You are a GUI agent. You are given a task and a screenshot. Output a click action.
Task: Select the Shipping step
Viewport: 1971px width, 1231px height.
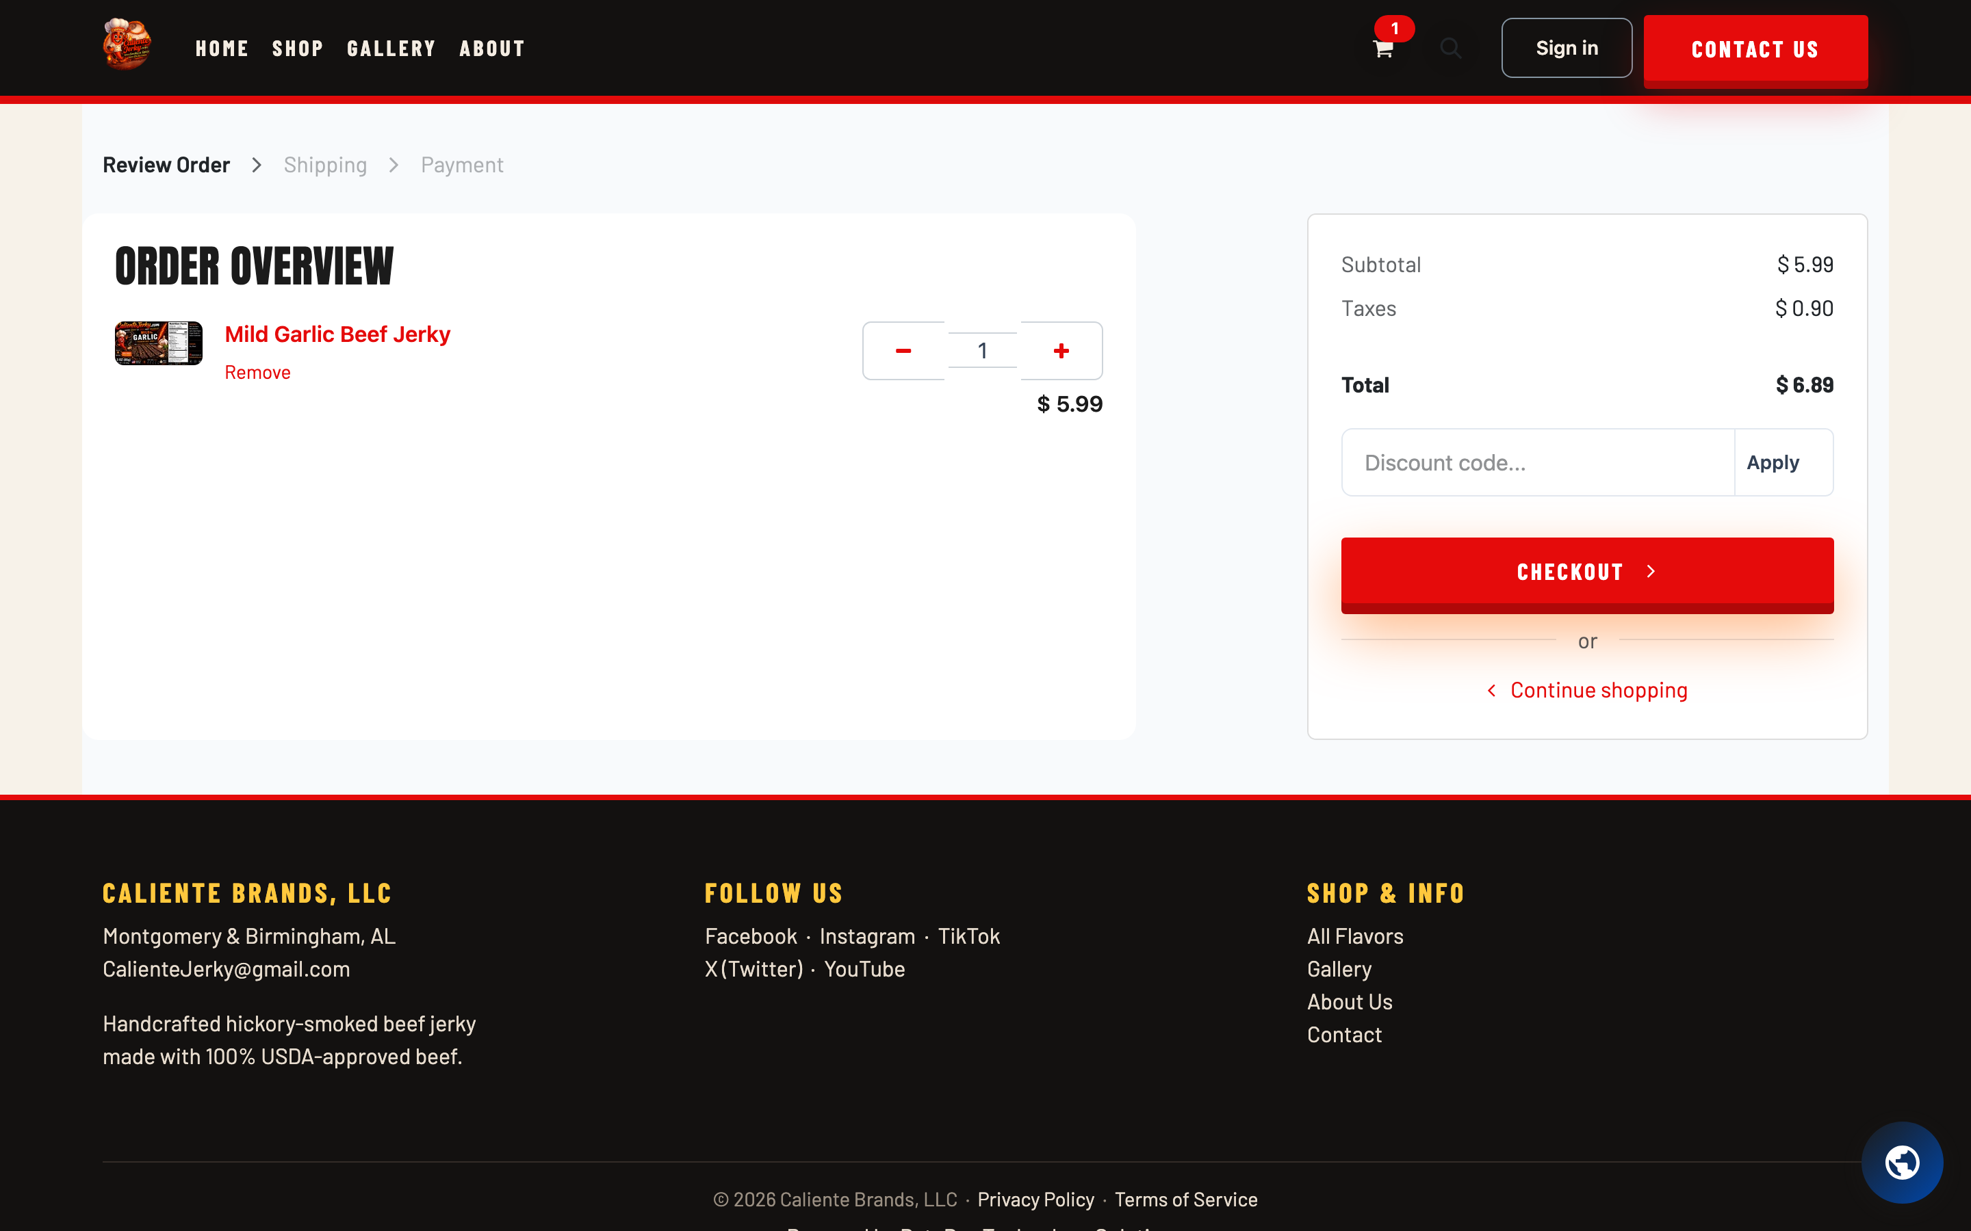coord(325,166)
